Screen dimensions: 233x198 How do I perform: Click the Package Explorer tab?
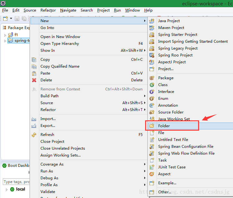[x=16, y=28]
